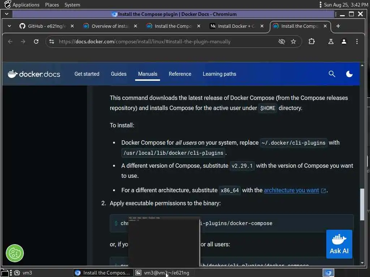The image size is (370, 277).
Task: Go back to the previous page
Action: (10, 42)
